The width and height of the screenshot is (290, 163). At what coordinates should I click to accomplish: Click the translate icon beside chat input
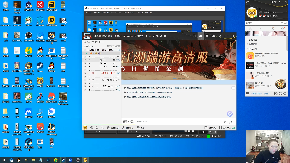point(132,122)
